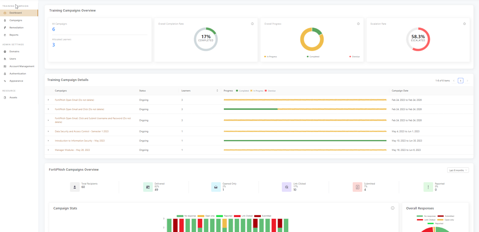
Task: Click the Authentication lock icon
Action: click(x=5, y=74)
